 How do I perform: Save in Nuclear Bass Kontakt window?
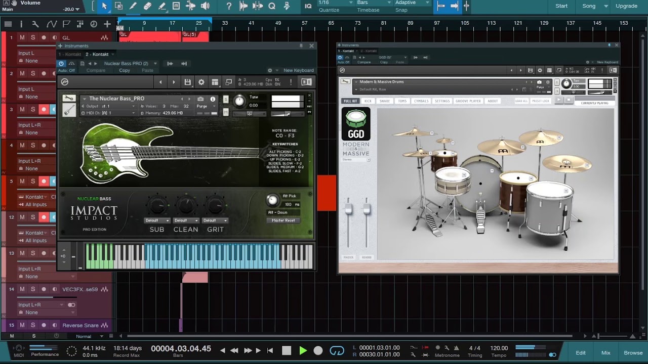point(188,82)
